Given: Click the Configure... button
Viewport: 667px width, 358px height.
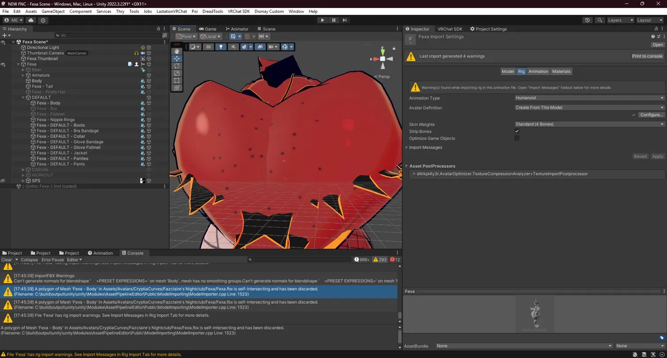Looking at the screenshot, I should 651,115.
